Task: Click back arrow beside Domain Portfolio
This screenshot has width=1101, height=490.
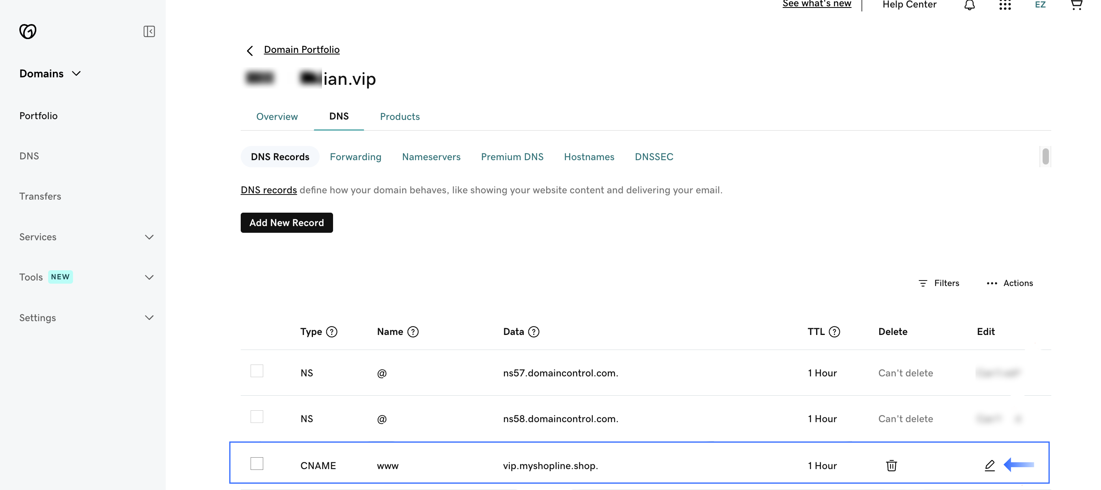Action: [x=250, y=51]
